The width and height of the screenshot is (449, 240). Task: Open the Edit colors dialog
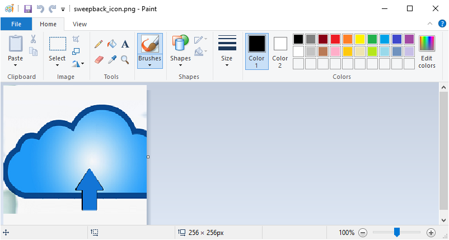(427, 52)
